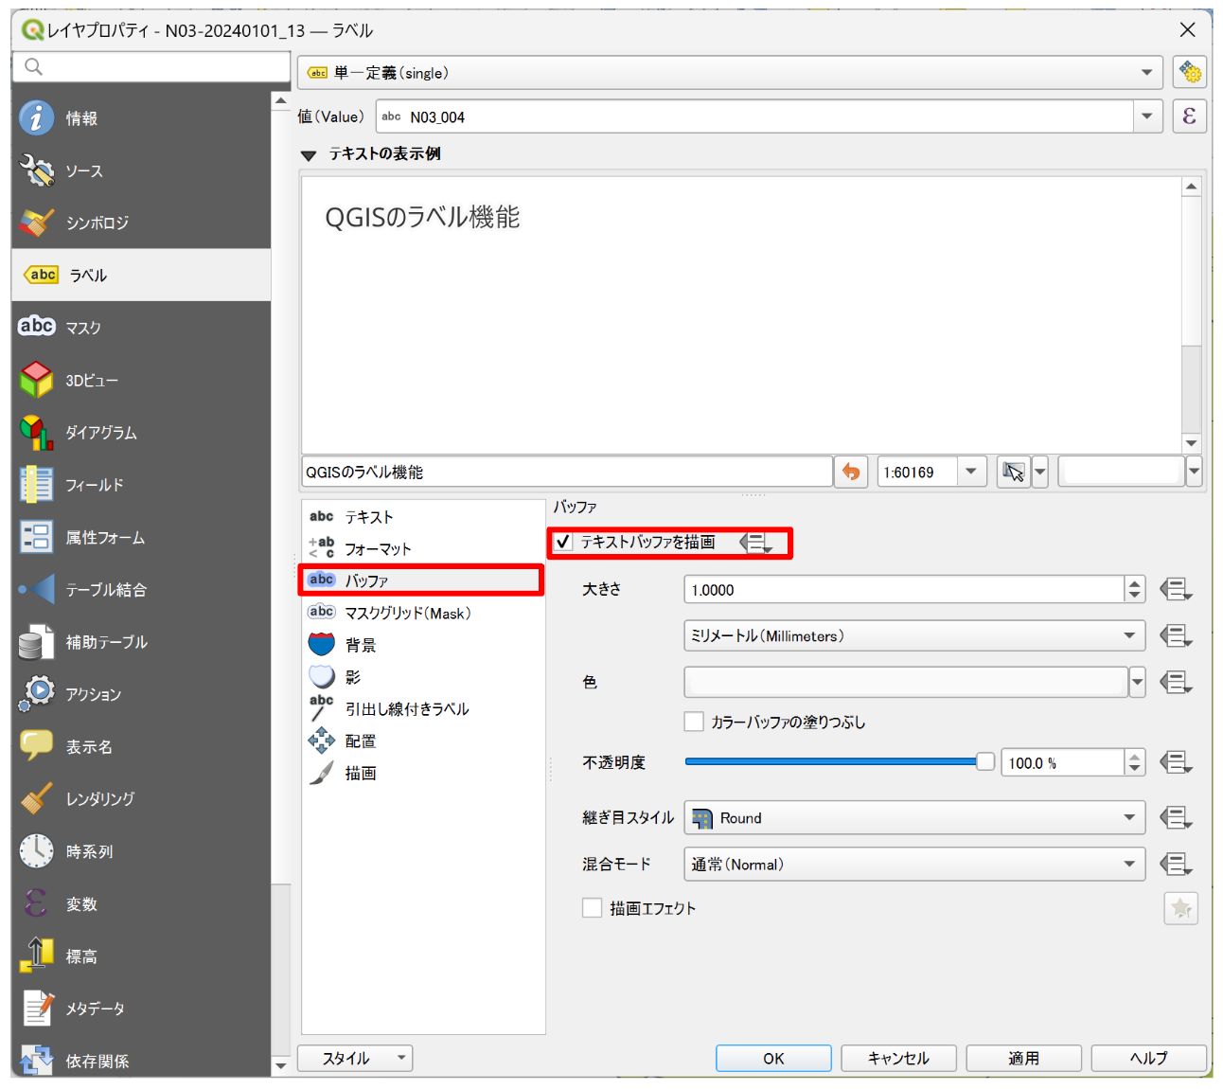Screen dimensions: 1223x1089
Task: Open the 値(Value) field dropdown arrow
Action: click(x=1147, y=116)
